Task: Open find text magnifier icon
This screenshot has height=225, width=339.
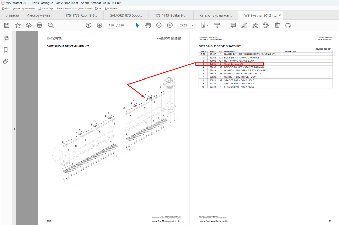Action: pos(51,25)
